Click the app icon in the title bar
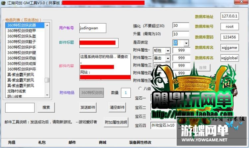This screenshot has width=249, height=148. tap(3, 3)
